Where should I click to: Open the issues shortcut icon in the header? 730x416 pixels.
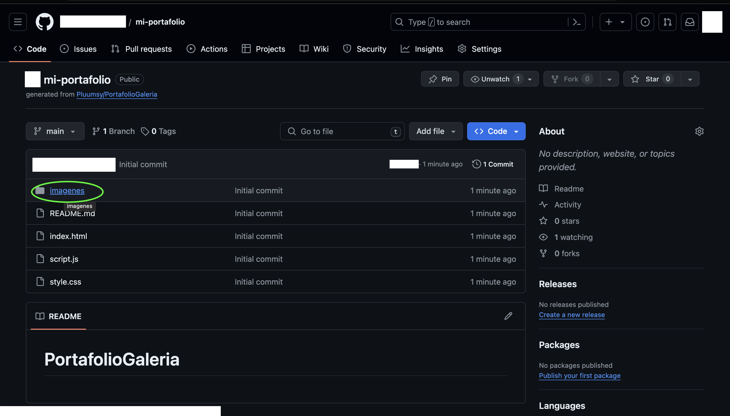pos(645,22)
